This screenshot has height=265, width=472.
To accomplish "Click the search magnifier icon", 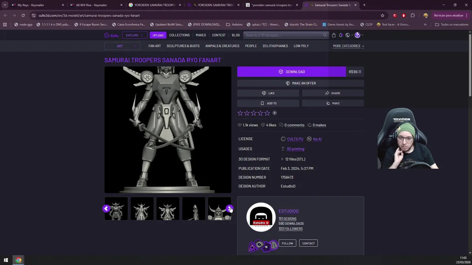I will [325, 35].
